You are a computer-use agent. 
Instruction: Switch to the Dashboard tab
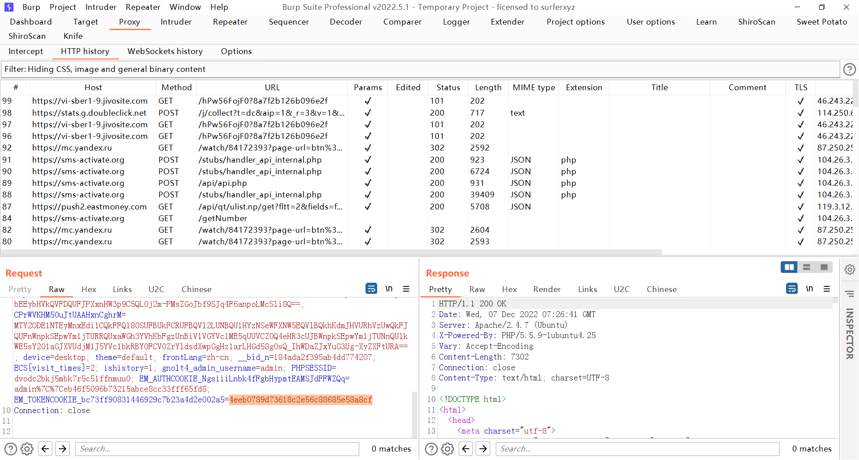[31, 22]
